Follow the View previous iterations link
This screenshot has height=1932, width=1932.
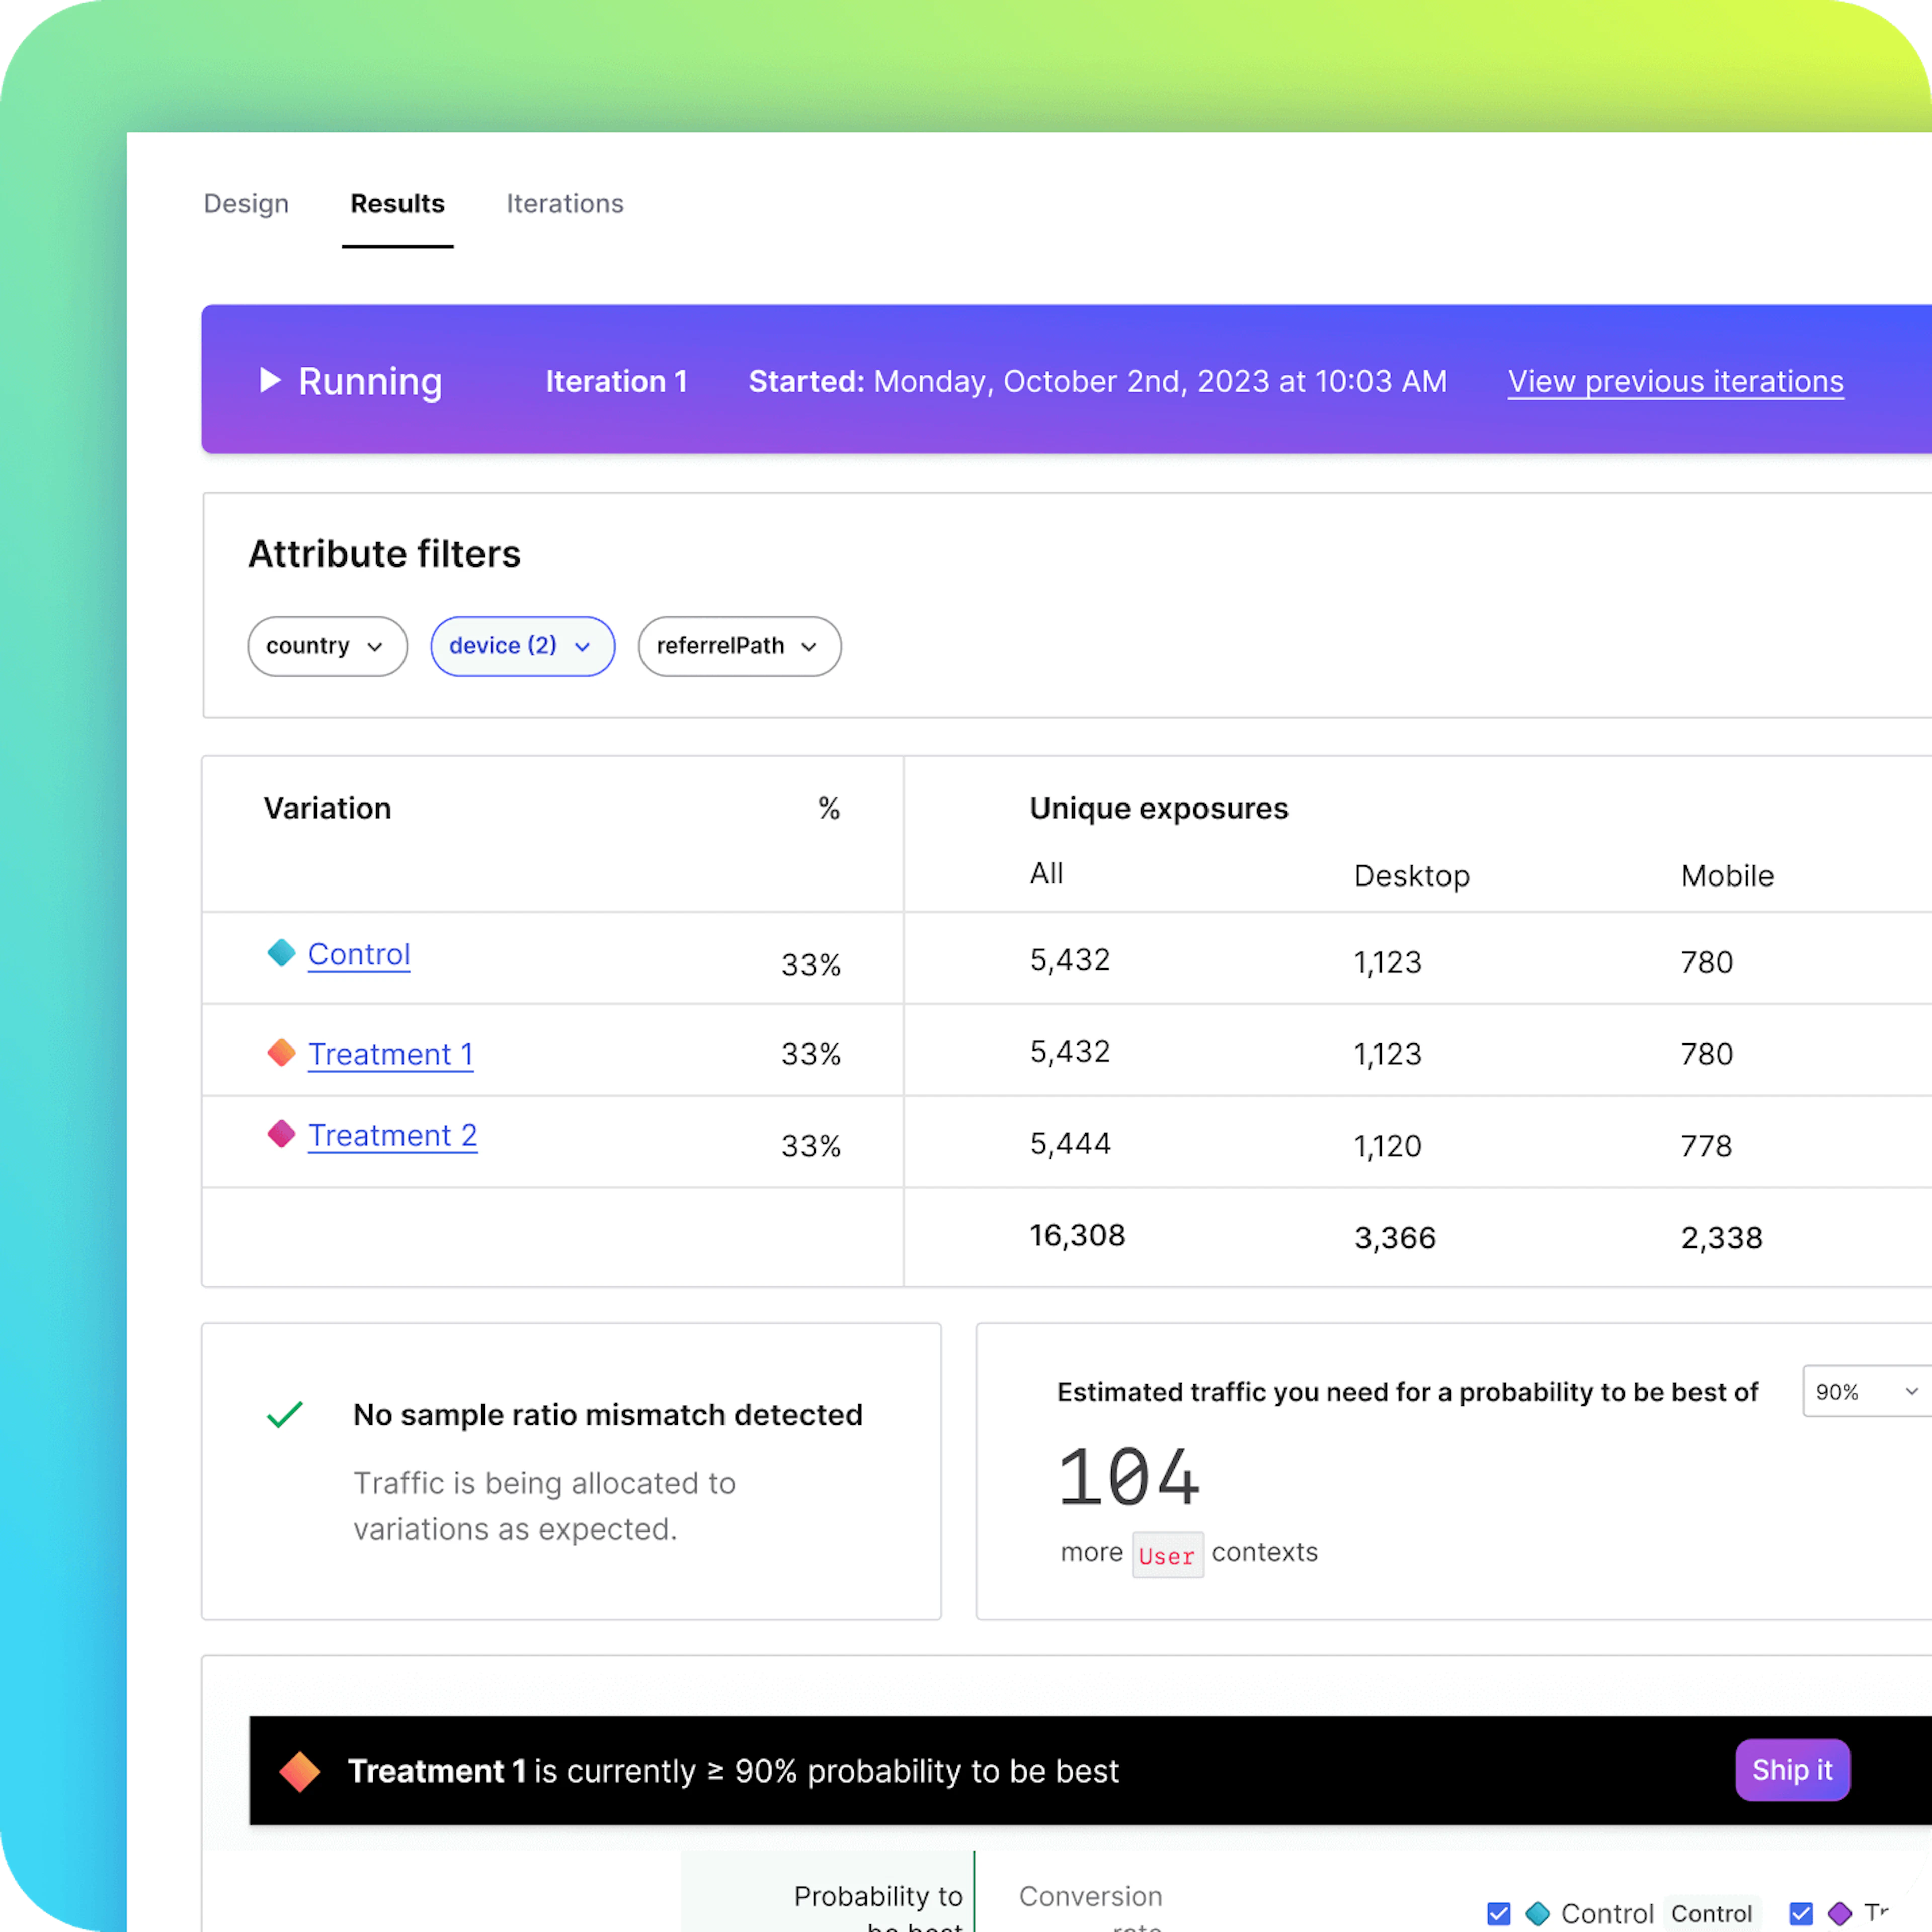pos(1676,381)
